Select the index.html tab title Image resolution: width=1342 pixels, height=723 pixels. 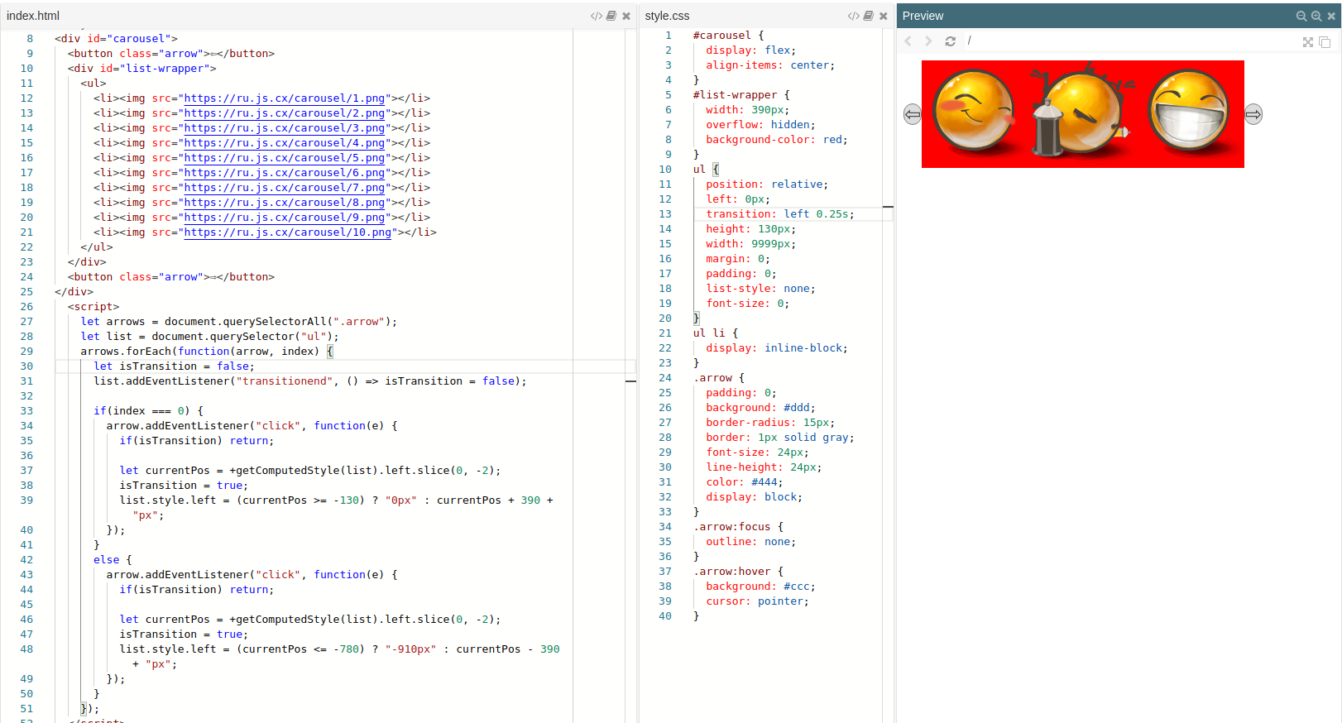(x=33, y=16)
